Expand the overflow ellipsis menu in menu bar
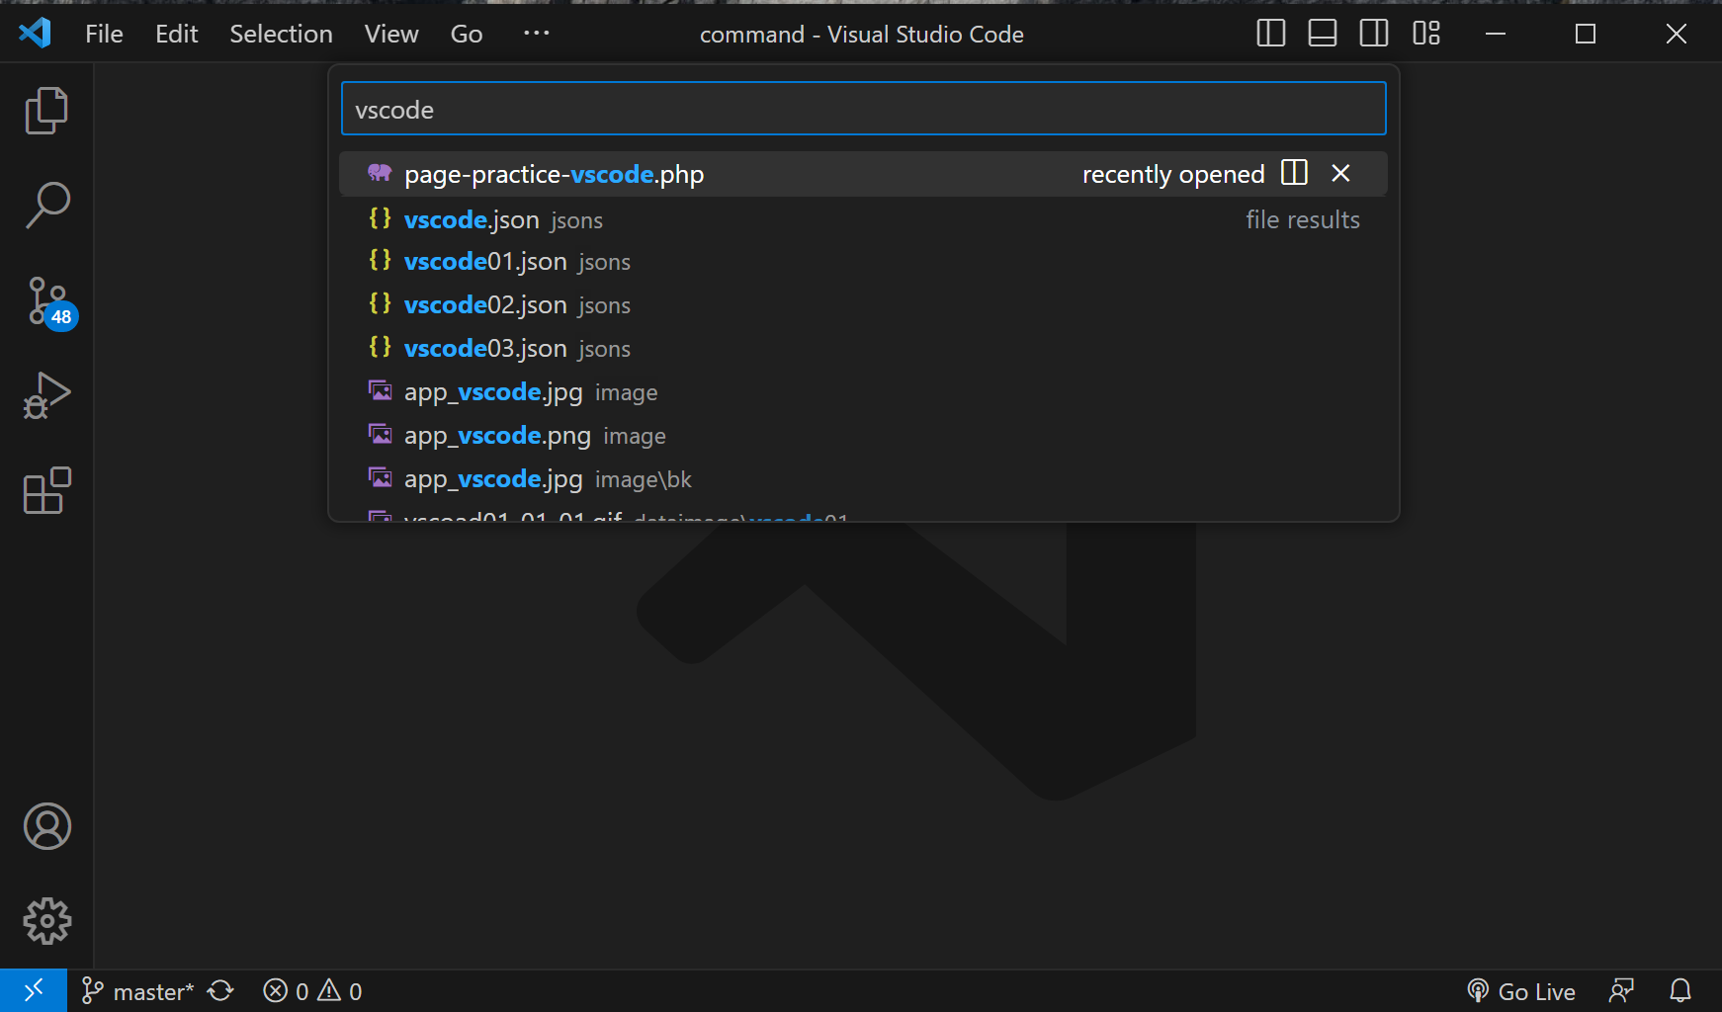Image resolution: width=1722 pixels, height=1012 pixels. (x=536, y=33)
